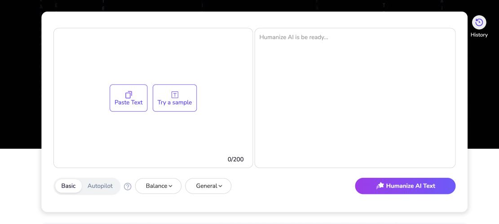Open the Balance dropdown
This screenshot has width=499, height=224.
156,186
